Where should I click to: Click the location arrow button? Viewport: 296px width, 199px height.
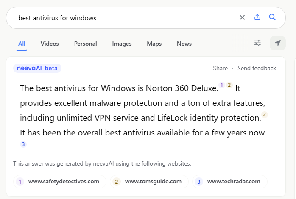click(278, 43)
